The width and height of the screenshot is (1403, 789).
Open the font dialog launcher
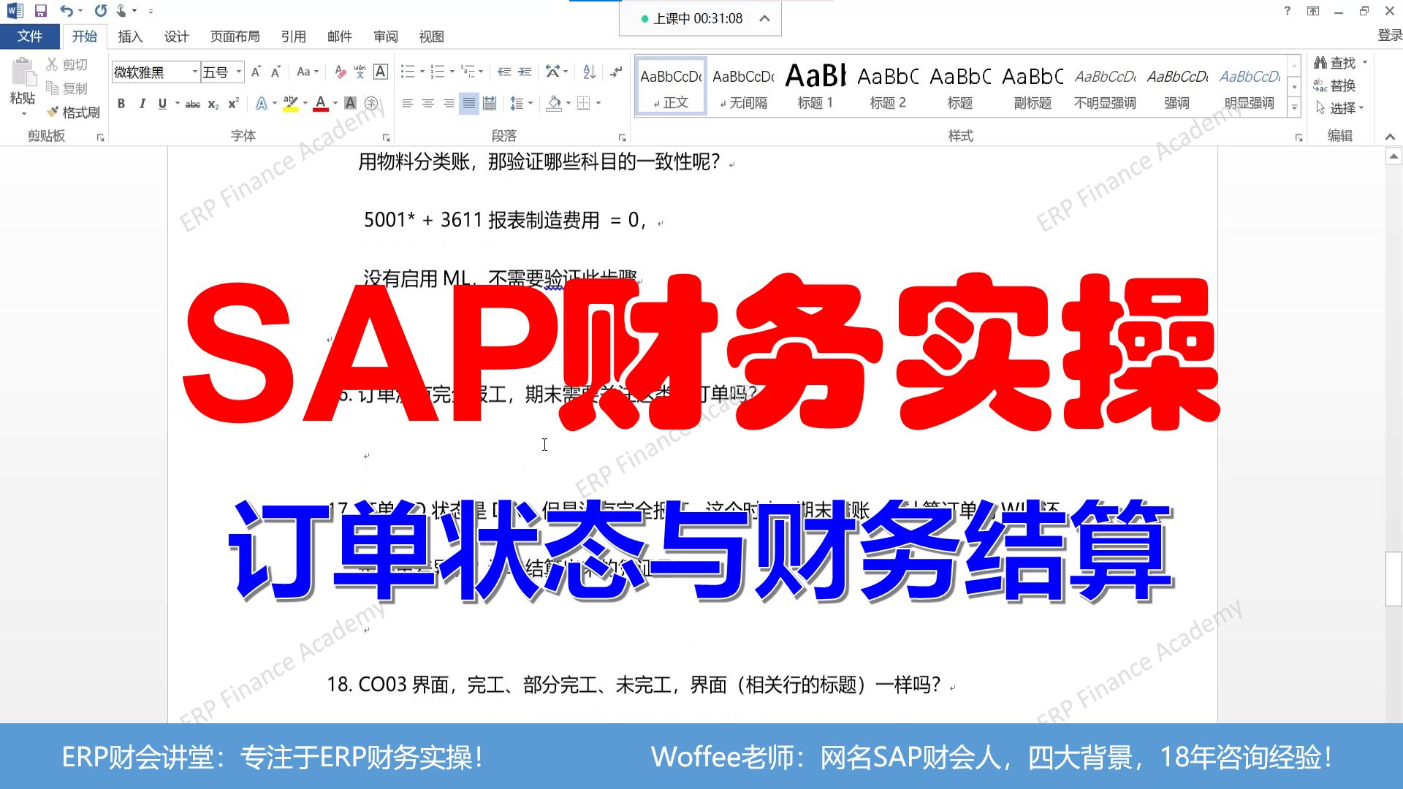(386, 137)
